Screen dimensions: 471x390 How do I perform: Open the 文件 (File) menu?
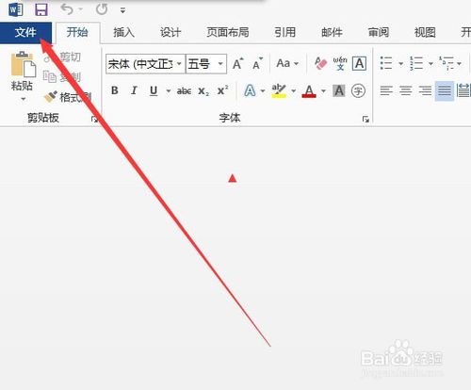(x=25, y=33)
